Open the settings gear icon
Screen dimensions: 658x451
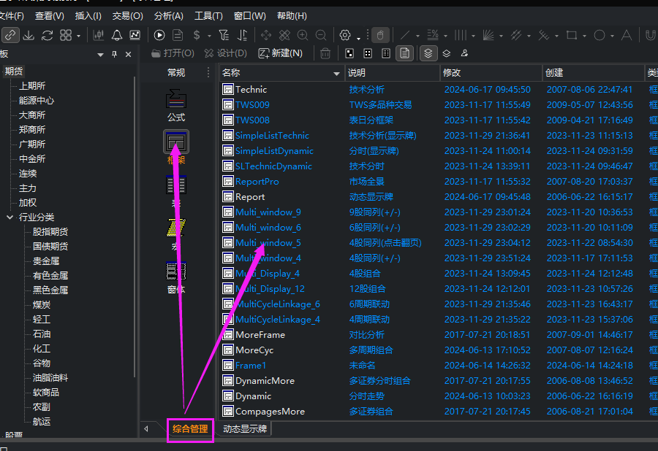point(345,35)
